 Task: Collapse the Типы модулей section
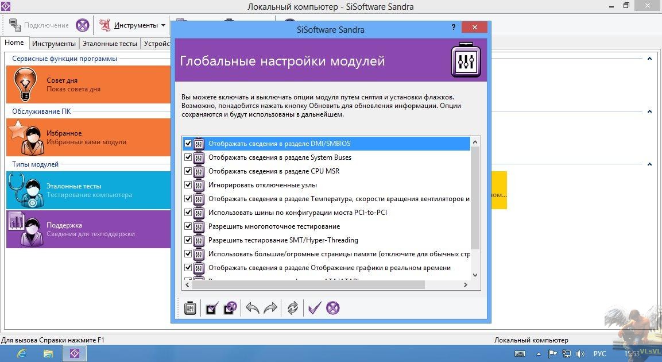[649, 164]
